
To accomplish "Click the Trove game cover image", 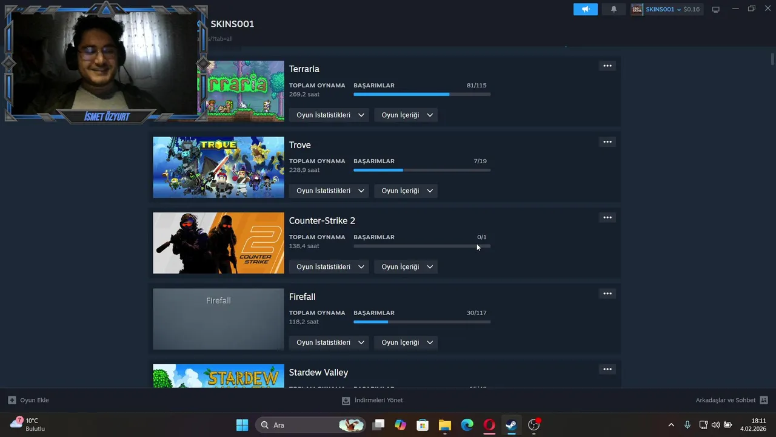I will [218, 167].
